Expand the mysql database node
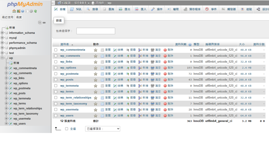This screenshot has height=162, width=269. tap(2, 38)
